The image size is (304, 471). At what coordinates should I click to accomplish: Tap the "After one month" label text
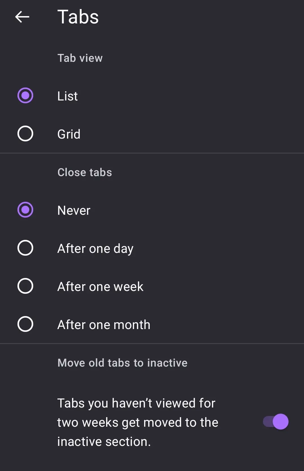coord(104,325)
